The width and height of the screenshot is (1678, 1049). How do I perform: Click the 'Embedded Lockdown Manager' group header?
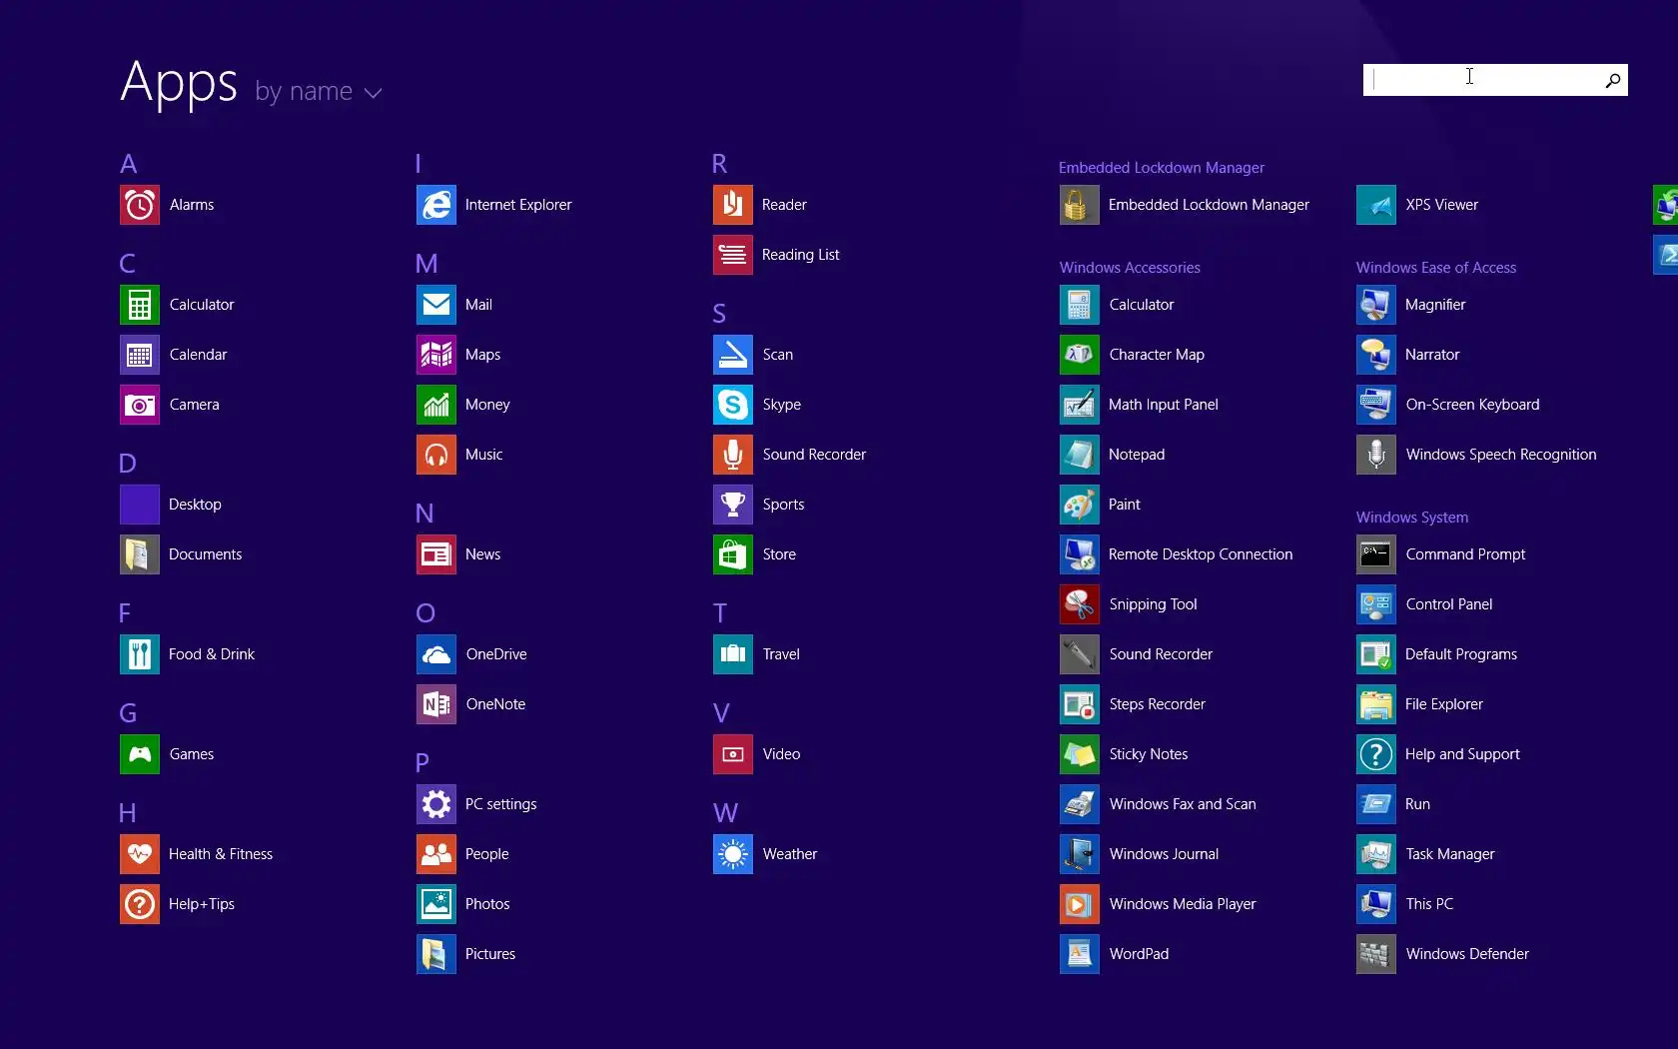point(1162,168)
